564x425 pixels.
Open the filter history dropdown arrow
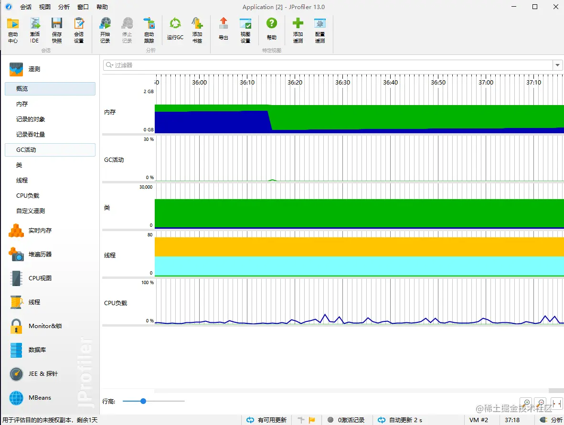point(557,65)
